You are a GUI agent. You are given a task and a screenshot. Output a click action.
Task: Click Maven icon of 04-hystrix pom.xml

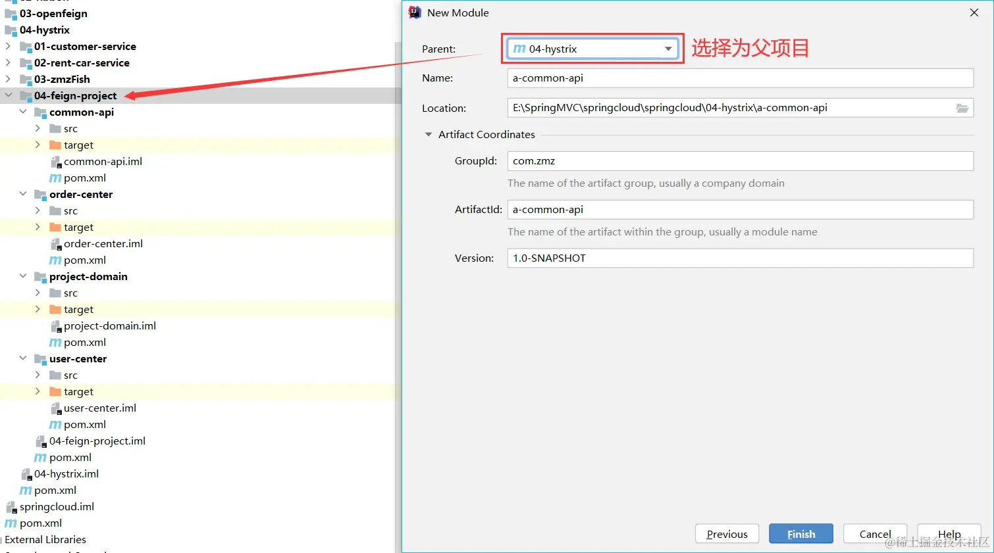[26, 491]
